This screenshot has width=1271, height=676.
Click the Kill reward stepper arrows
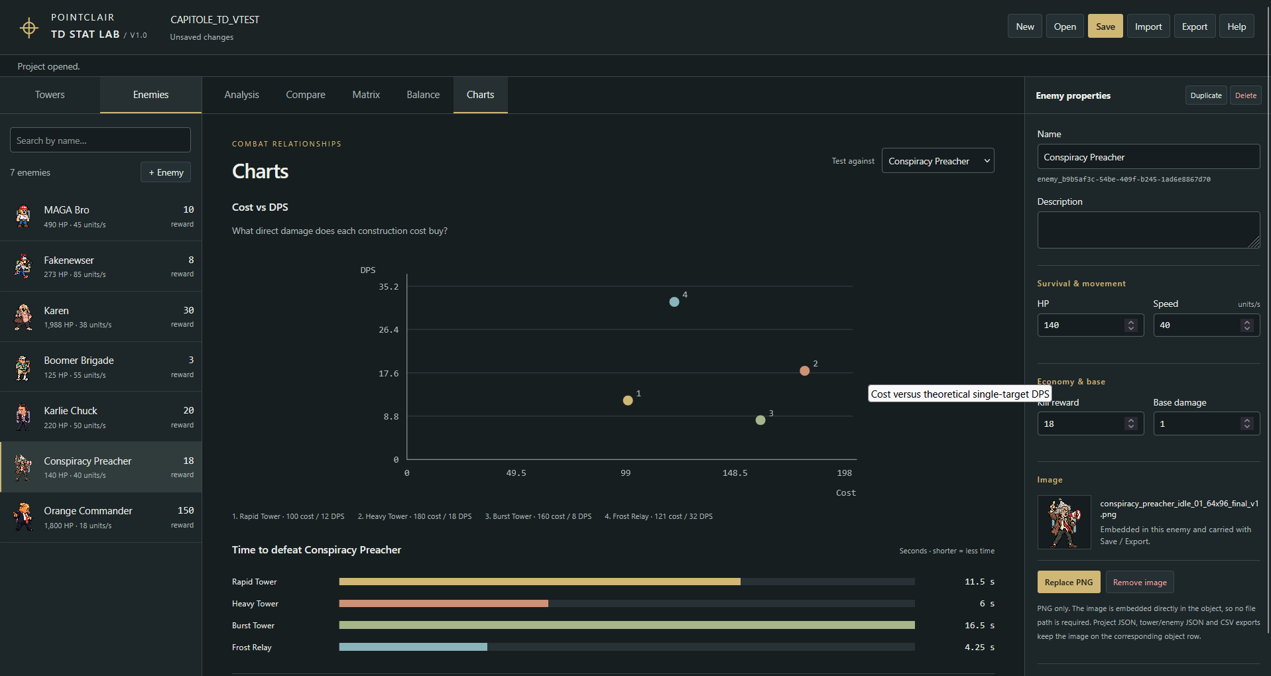pyautogui.click(x=1131, y=423)
